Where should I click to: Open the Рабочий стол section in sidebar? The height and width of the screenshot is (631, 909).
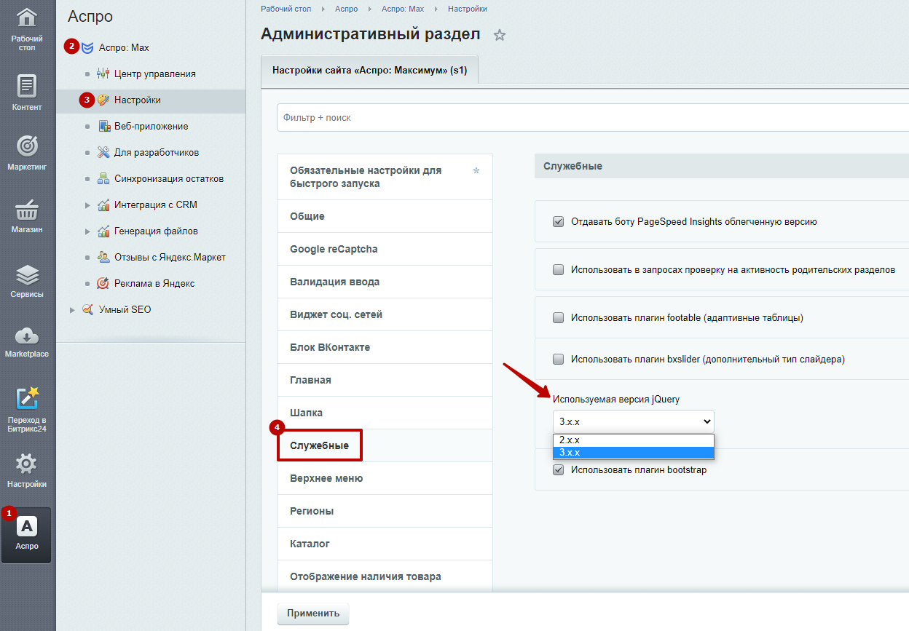pos(27,29)
